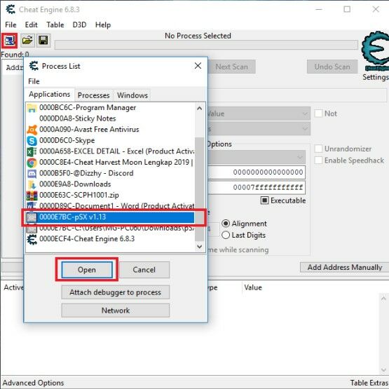Click the stop address field 00007fffffffffff
Viewport: 389px width, 389px height.
point(257,187)
